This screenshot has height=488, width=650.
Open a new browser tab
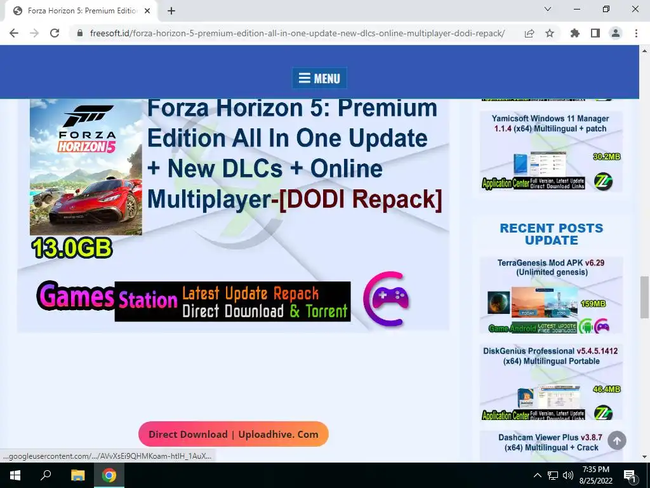click(171, 11)
